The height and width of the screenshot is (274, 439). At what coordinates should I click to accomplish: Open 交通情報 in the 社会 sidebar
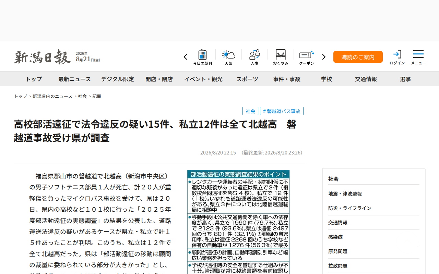[x=374, y=223]
